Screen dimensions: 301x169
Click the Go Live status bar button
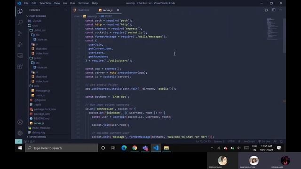point(264,141)
